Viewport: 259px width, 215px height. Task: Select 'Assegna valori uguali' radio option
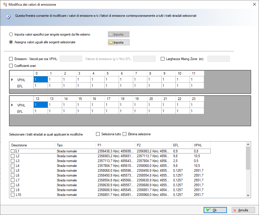(x=11, y=42)
